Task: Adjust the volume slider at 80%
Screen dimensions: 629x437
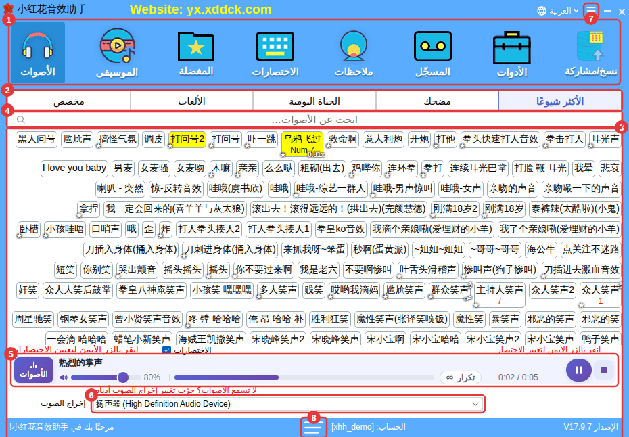Action: (x=106, y=377)
